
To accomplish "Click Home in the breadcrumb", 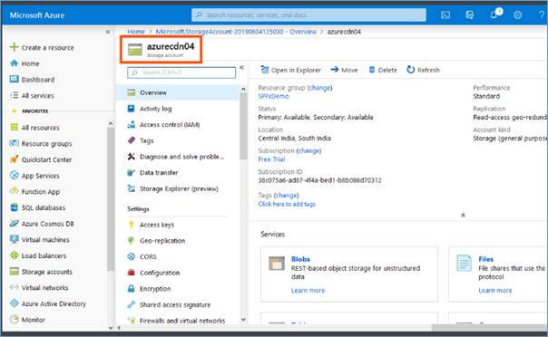I will click(x=136, y=32).
